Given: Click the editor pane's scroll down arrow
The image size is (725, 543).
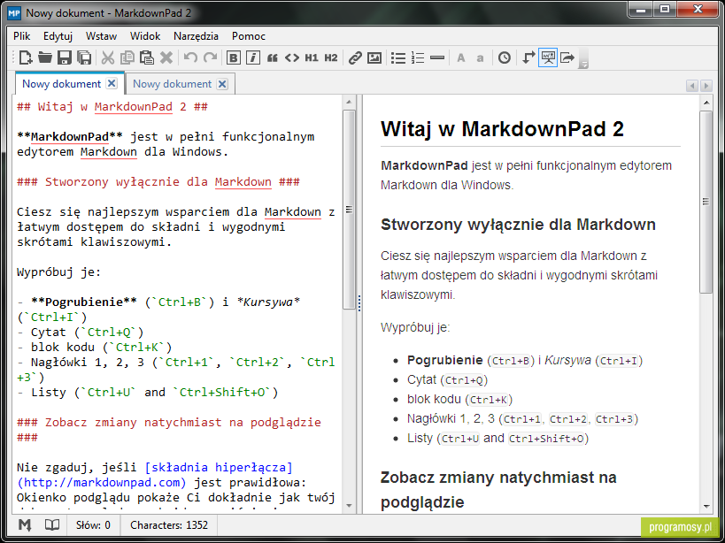Looking at the screenshot, I should click(349, 506).
